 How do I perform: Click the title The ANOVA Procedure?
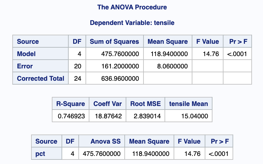pyautogui.click(x=132, y=7)
